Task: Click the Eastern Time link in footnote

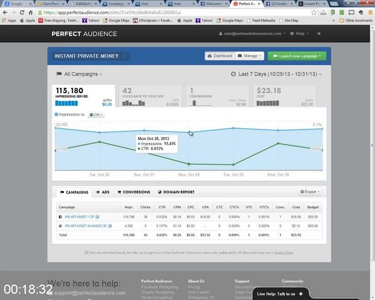Action: pos(284,253)
